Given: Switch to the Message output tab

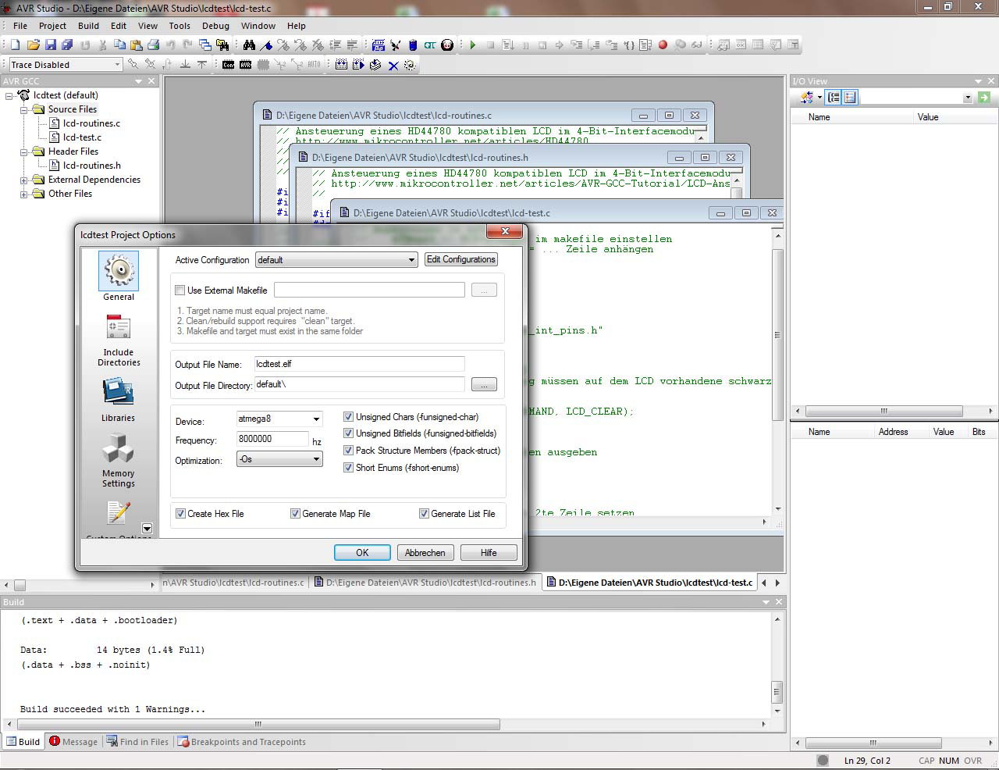Looking at the screenshot, I should 73,742.
